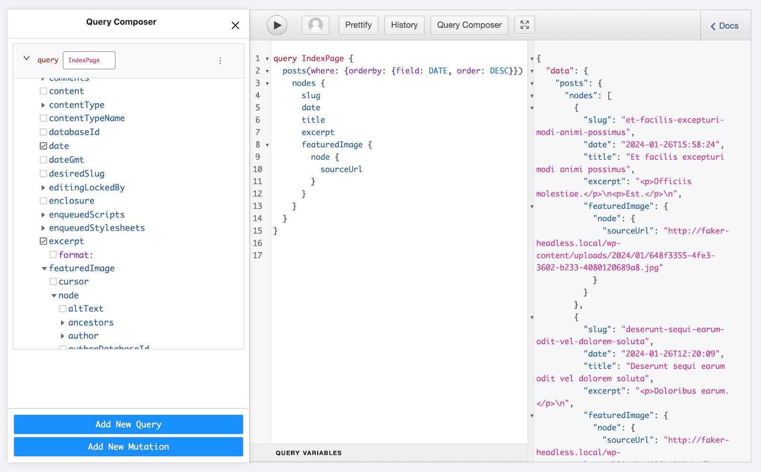The width and height of the screenshot is (761, 472).
Task: Click the Prettify button
Action: tap(358, 25)
